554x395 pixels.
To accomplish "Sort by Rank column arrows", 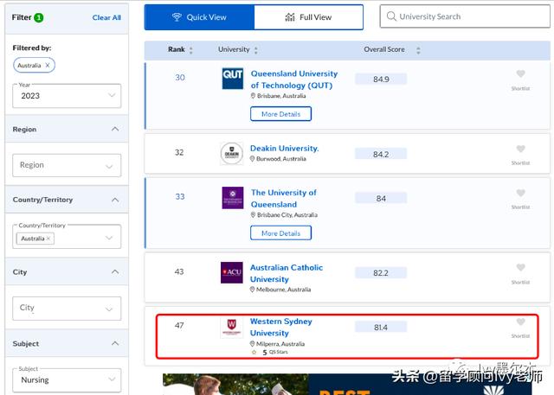I will click(191, 50).
